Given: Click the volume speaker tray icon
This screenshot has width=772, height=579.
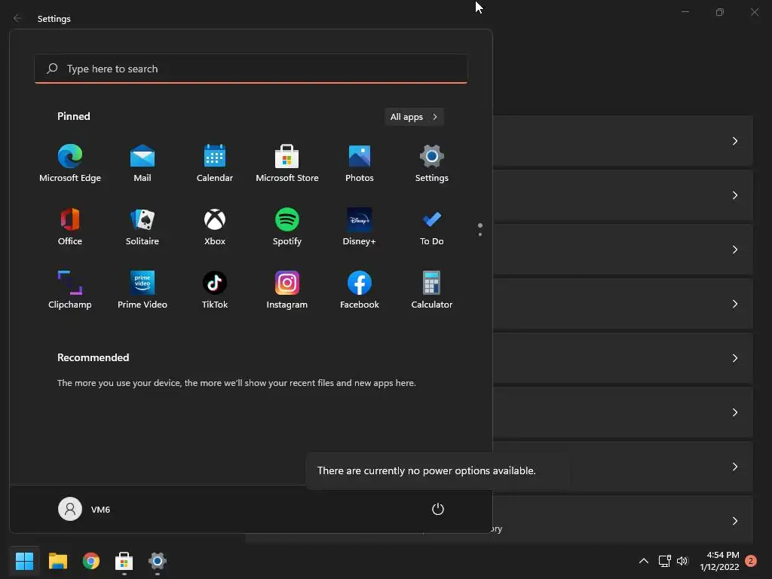Looking at the screenshot, I should click(x=682, y=561).
